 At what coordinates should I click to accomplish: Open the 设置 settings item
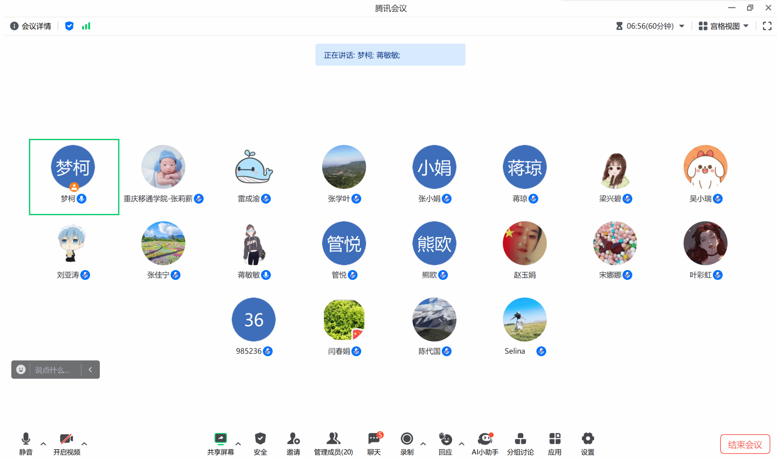[x=588, y=443]
